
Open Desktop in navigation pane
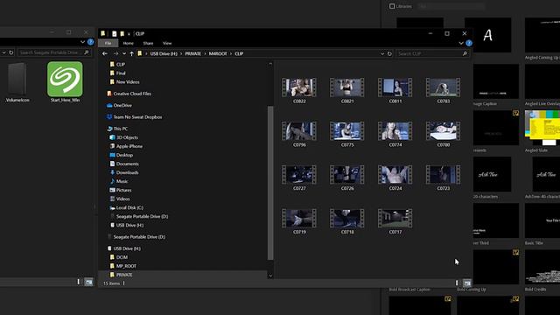click(122, 155)
